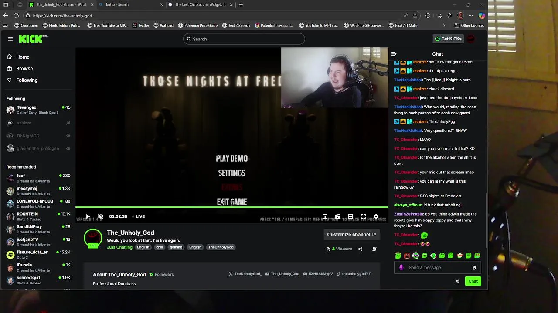
Task: Open recommended channel ROSHTEIN
Action: [38, 216]
